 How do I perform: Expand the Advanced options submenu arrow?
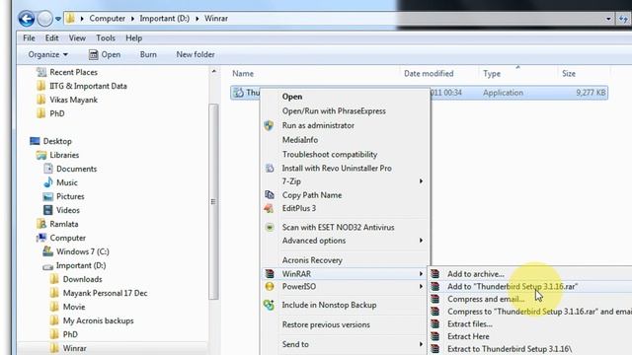point(421,241)
